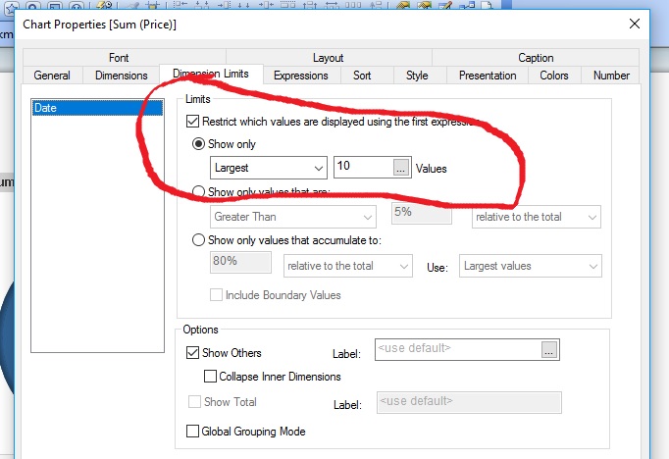Screen dimensions: 669x459
Task: Click the 5% value field
Action: 422,213
